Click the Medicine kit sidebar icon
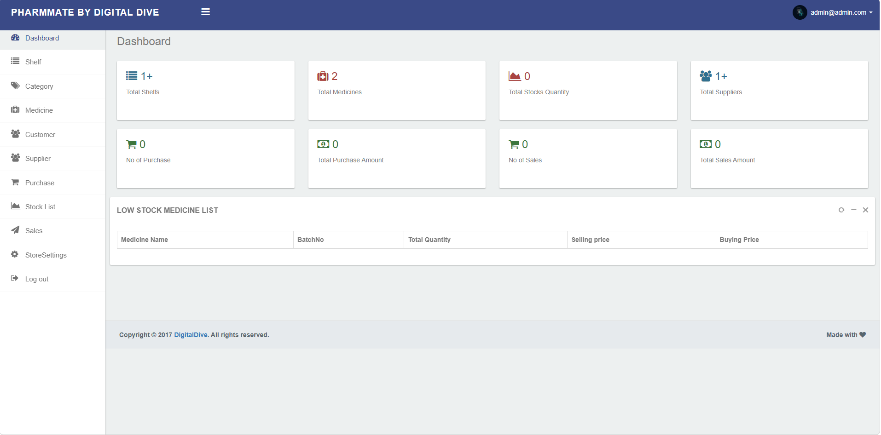The width and height of the screenshot is (881, 435). pyautogui.click(x=15, y=109)
